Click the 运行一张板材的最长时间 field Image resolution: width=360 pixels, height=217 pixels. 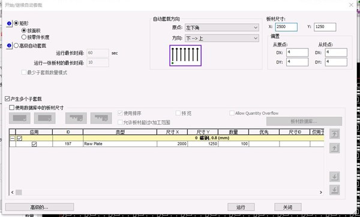[x=98, y=62]
